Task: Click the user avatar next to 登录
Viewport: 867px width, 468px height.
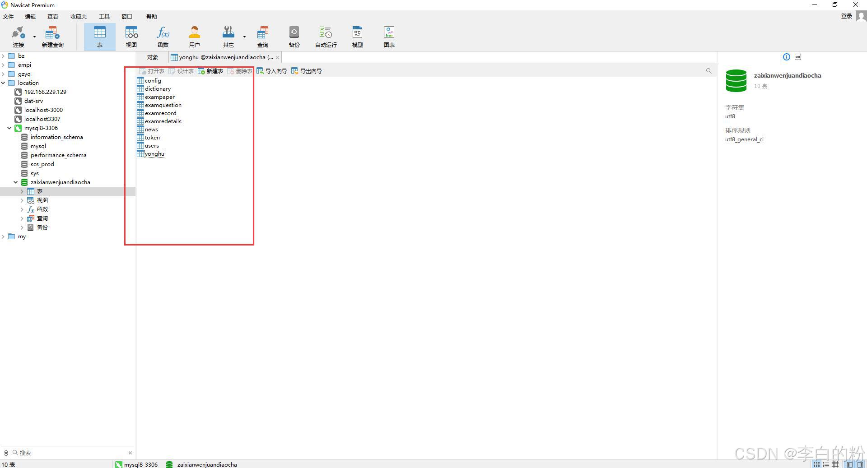Action: click(861, 16)
